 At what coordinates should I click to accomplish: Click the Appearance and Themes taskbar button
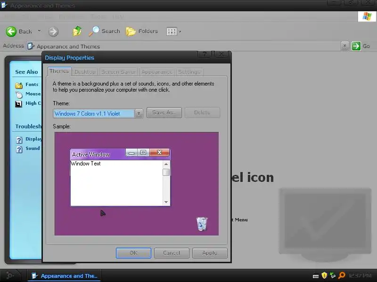click(64, 276)
